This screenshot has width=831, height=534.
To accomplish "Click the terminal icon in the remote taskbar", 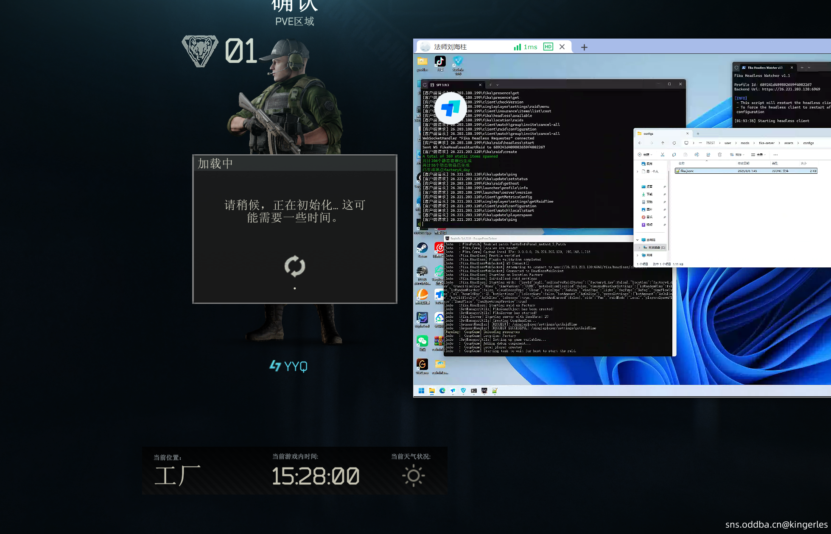I will click(474, 391).
